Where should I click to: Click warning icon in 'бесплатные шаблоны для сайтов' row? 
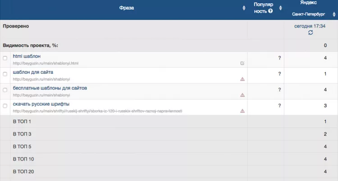[242, 95]
